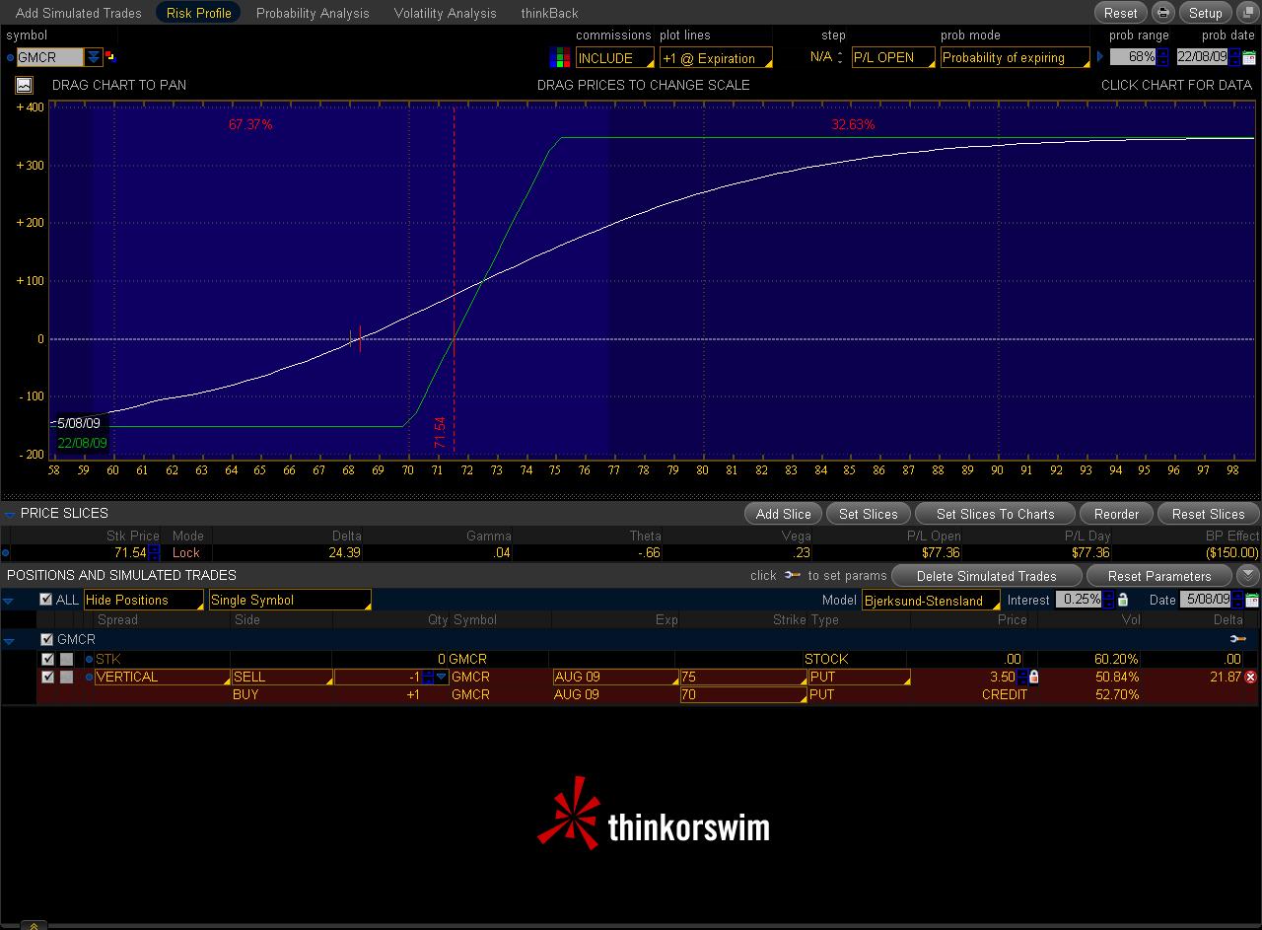
Task: Open the Add Simulated Trades tab
Action: point(79,13)
